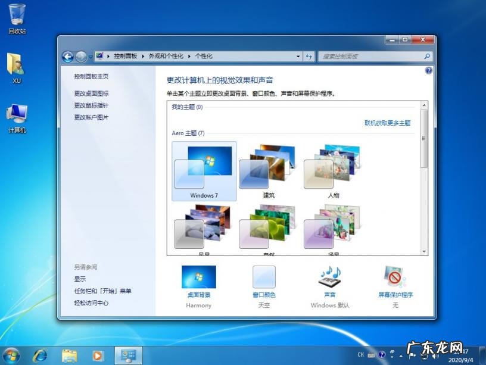Open the 更改桌面图标 link
The width and height of the screenshot is (486, 365).
[x=91, y=93]
